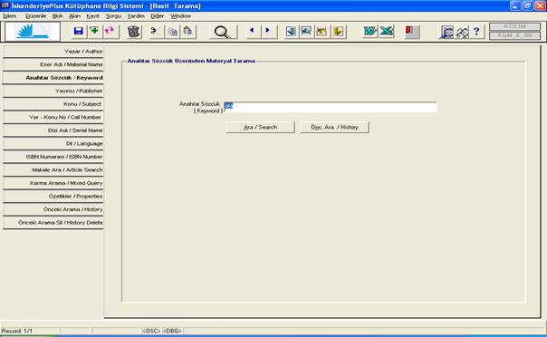547x337 pixels.
Task: Open the Window menu
Action: click(181, 16)
